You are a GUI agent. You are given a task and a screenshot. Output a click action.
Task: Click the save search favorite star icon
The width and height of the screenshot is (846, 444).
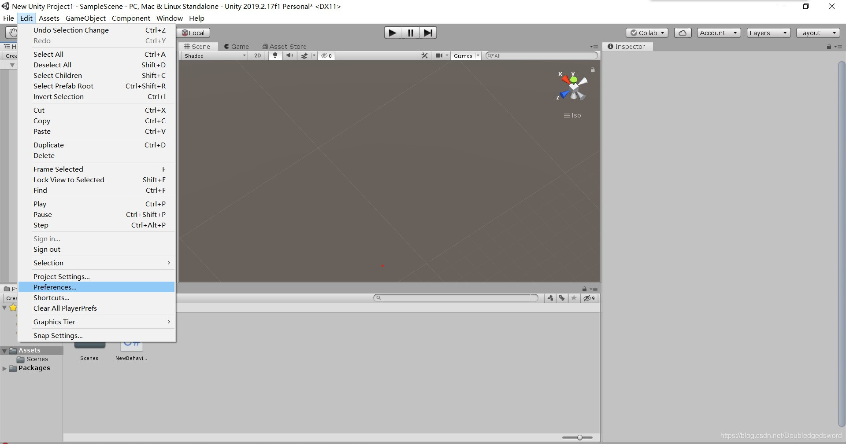pyautogui.click(x=574, y=298)
